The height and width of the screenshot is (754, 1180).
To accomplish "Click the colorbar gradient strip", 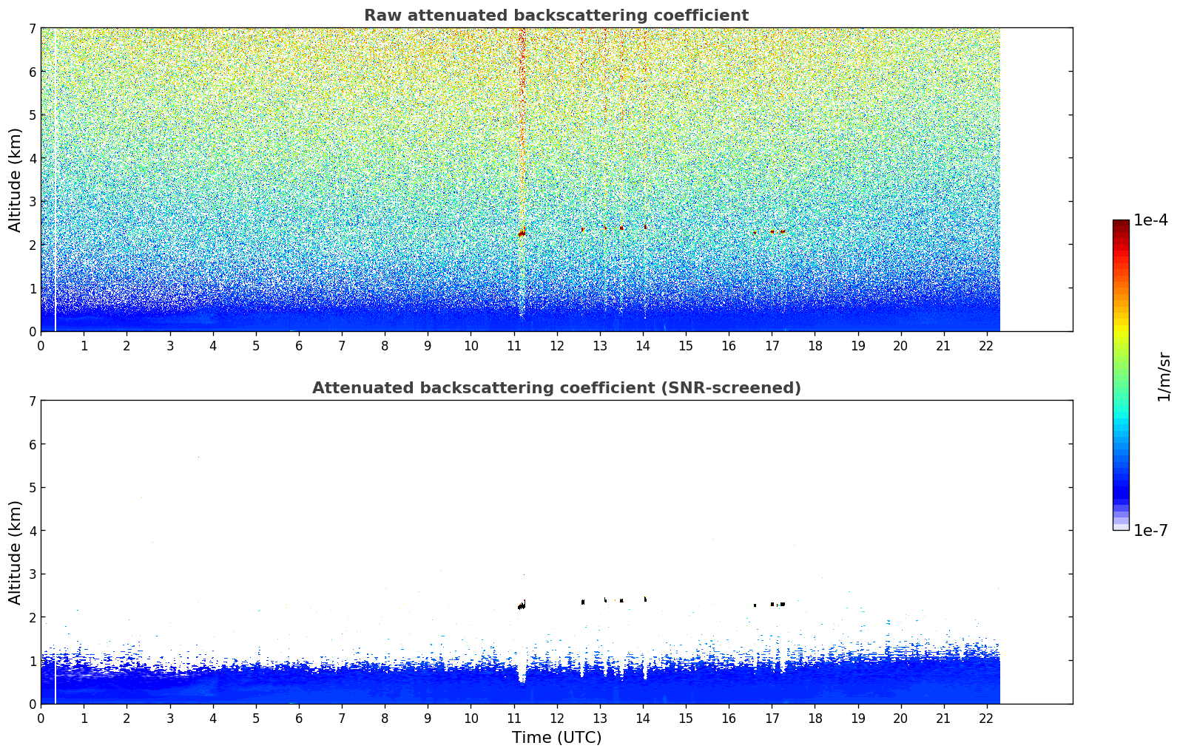I will [x=1120, y=375].
